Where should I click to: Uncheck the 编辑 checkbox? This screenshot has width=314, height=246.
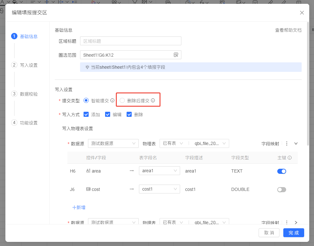[108, 115]
